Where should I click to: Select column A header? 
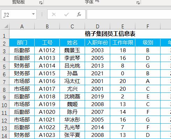(22, 26)
